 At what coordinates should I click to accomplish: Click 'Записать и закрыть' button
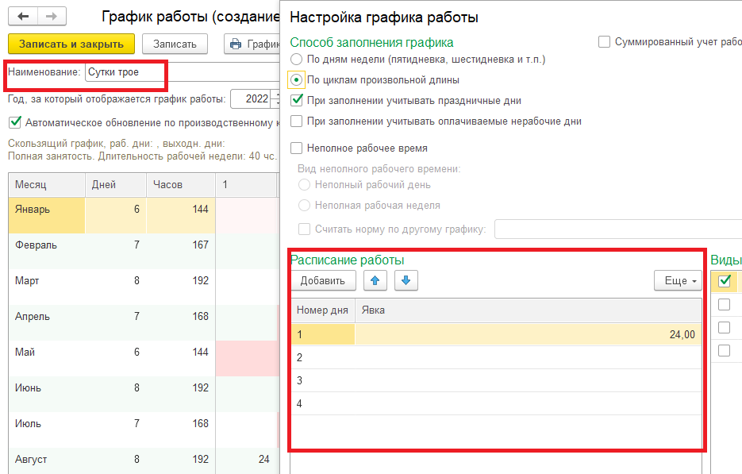(71, 44)
